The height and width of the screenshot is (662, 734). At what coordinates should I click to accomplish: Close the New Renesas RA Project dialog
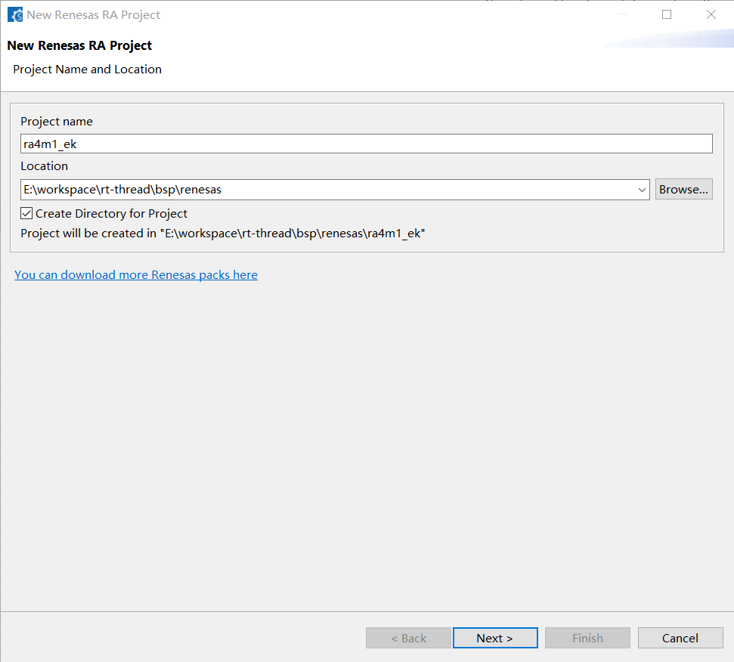tap(711, 14)
